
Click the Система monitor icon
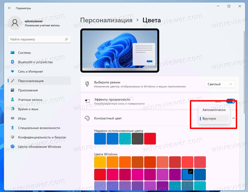(12, 53)
